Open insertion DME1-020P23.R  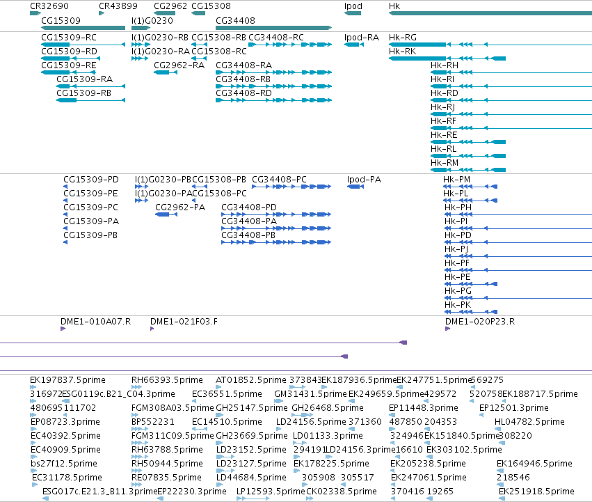click(x=480, y=322)
